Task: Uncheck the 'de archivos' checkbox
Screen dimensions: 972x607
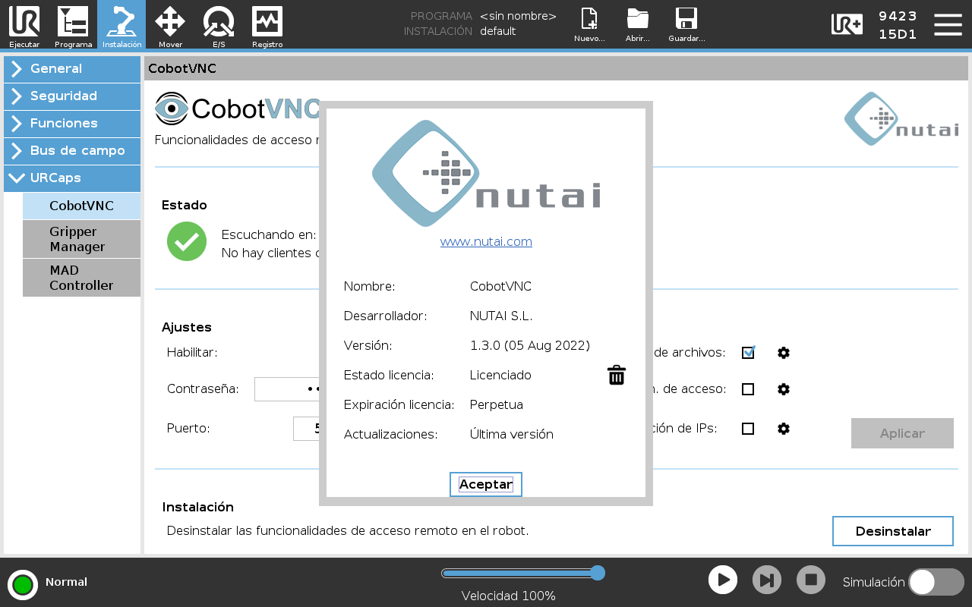Action: (x=748, y=353)
